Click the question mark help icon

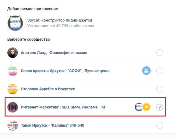[x=159, y=107]
